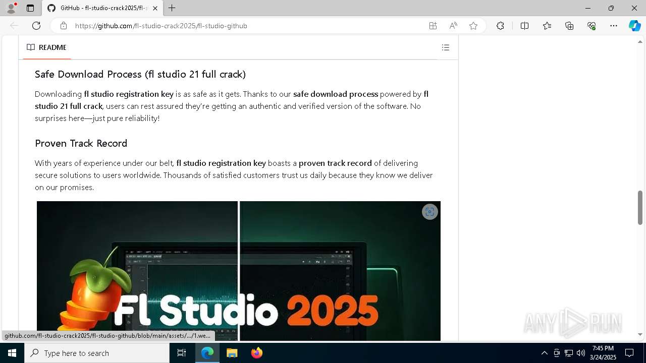
Task: Open File Explorer from taskbar
Action: (232, 353)
